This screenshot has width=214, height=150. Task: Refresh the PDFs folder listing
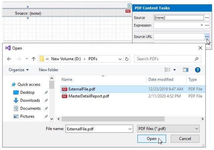point(126,59)
